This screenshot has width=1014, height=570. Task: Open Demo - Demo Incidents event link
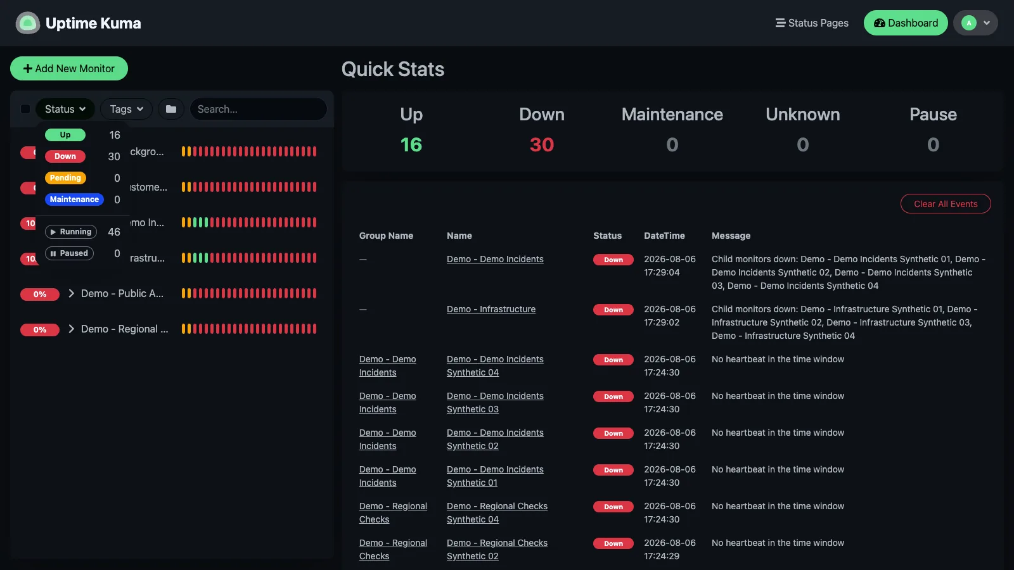(x=495, y=259)
